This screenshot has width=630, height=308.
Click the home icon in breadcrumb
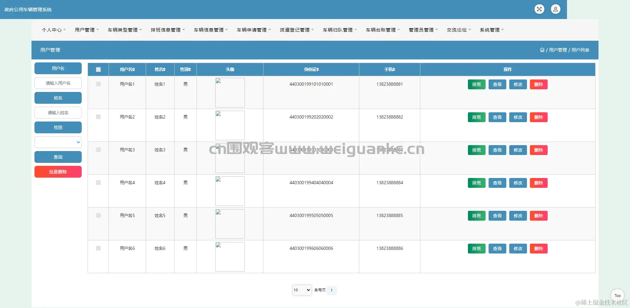(542, 50)
